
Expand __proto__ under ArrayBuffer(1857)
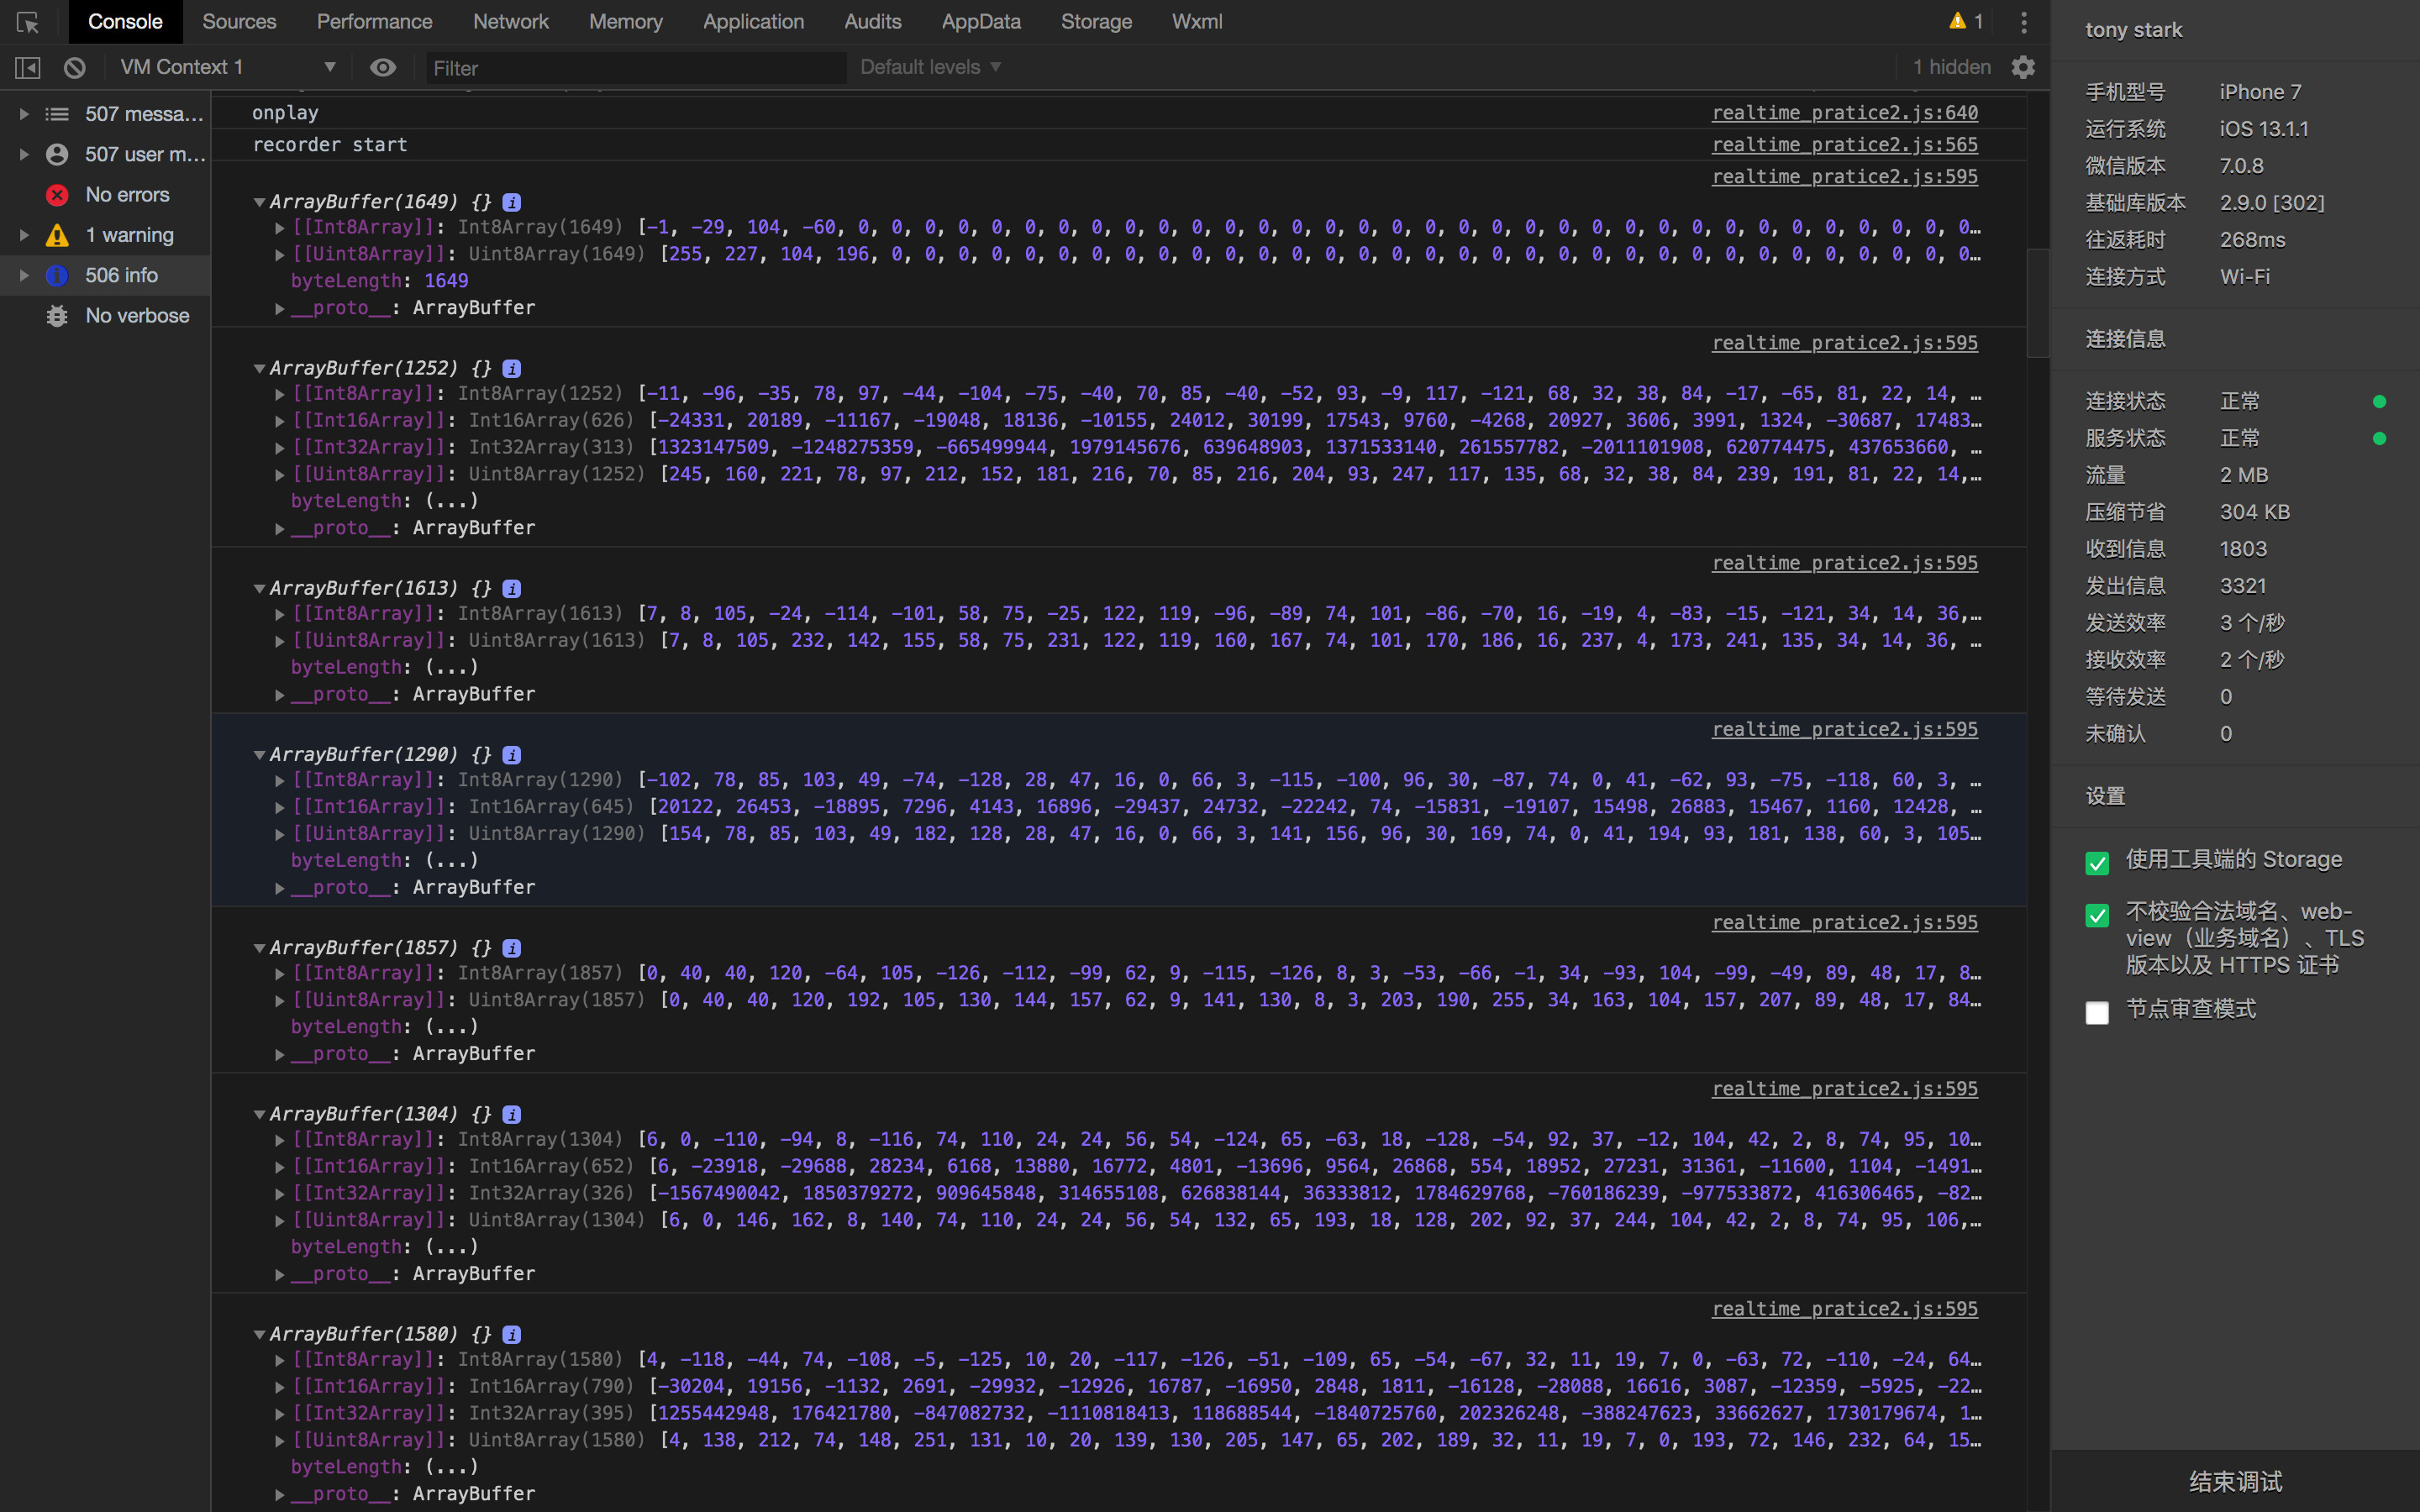pyautogui.click(x=280, y=1054)
